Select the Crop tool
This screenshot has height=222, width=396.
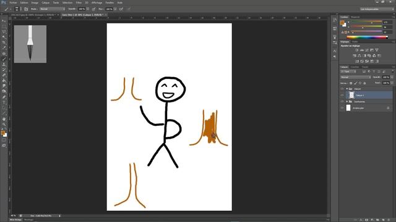[4, 43]
